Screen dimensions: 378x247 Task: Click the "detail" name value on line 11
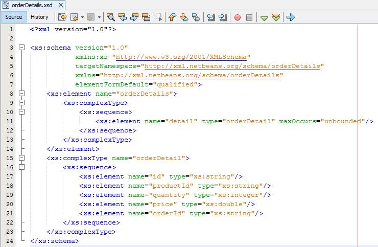point(181,121)
